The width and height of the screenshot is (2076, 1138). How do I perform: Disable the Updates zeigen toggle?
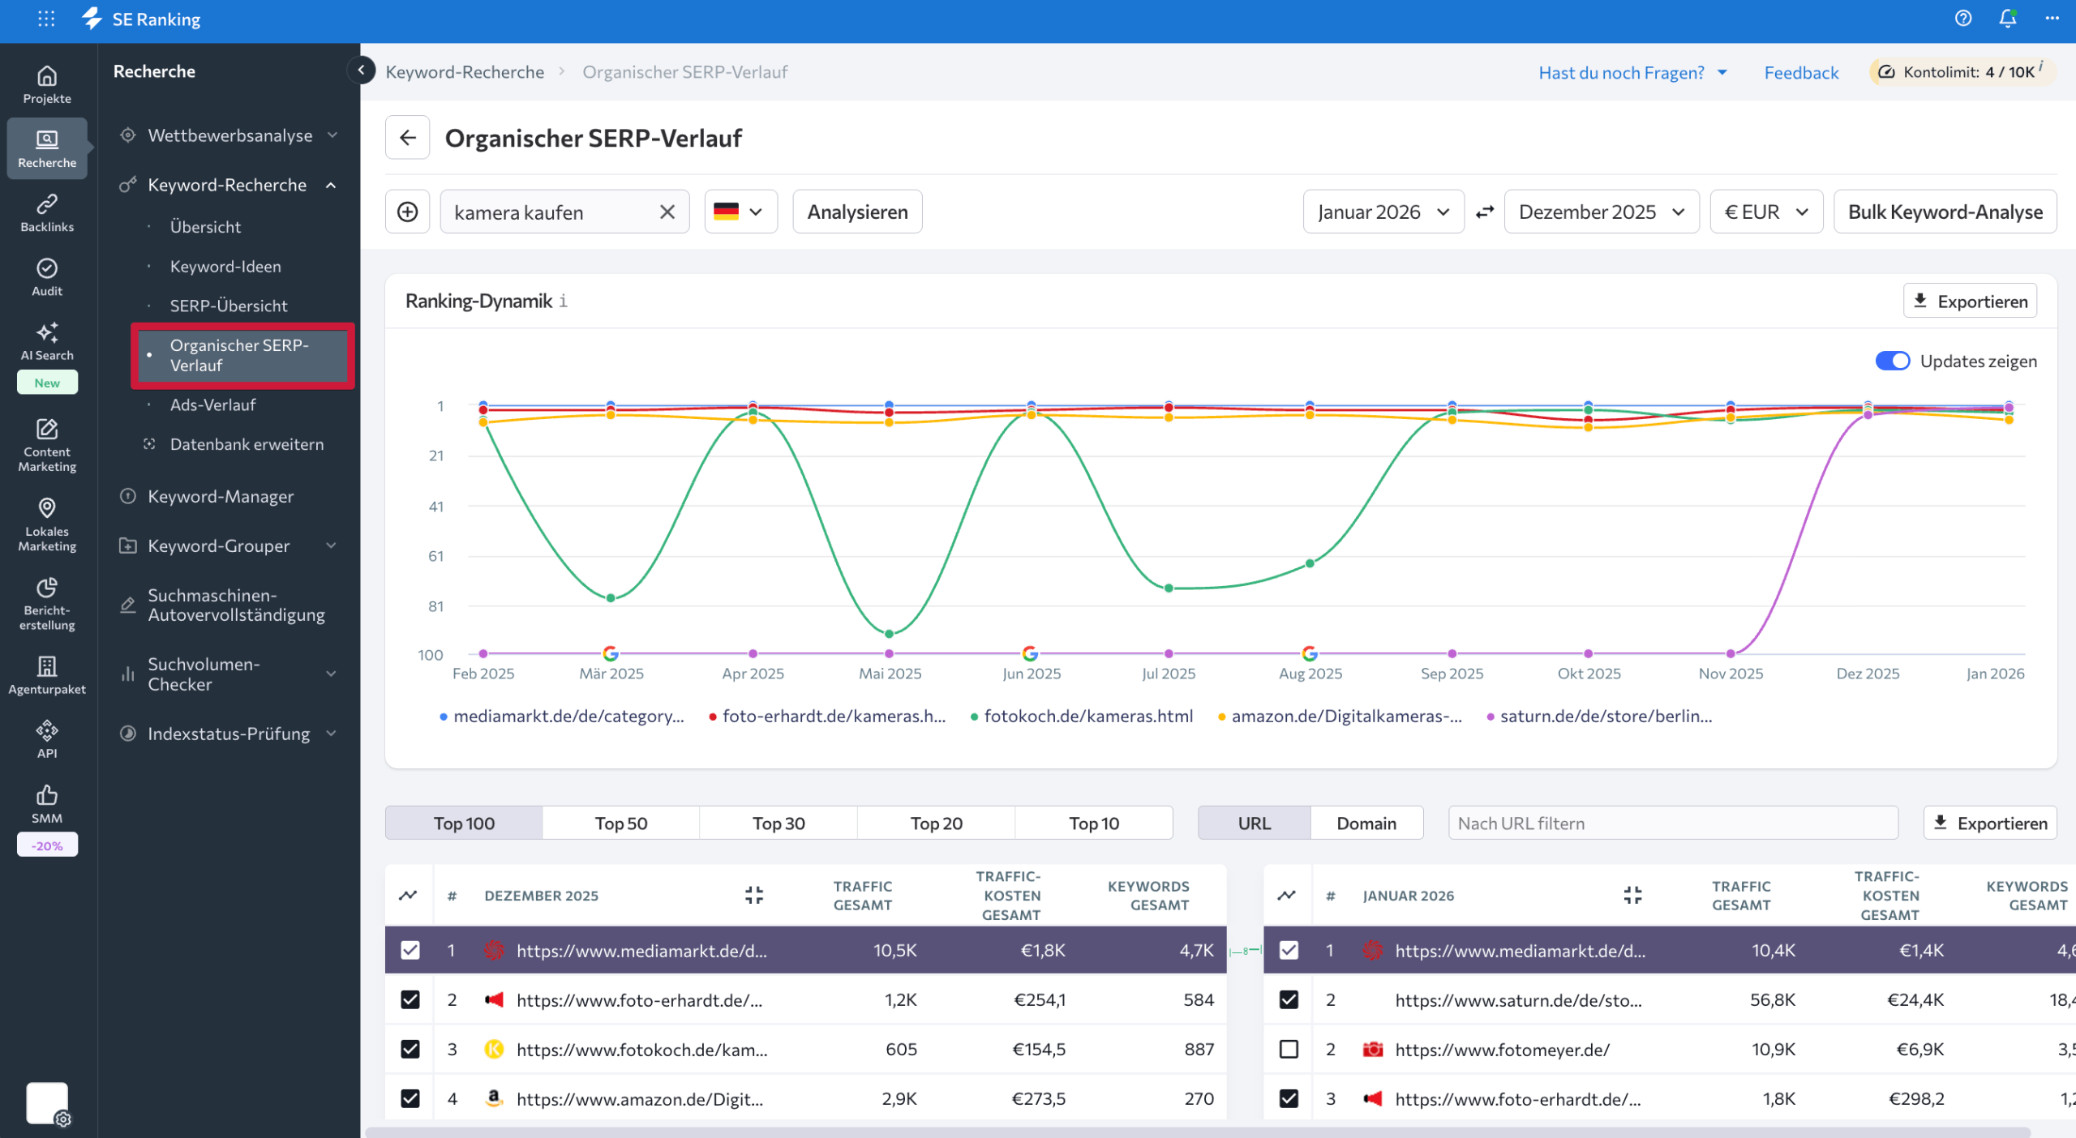(x=1893, y=361)
